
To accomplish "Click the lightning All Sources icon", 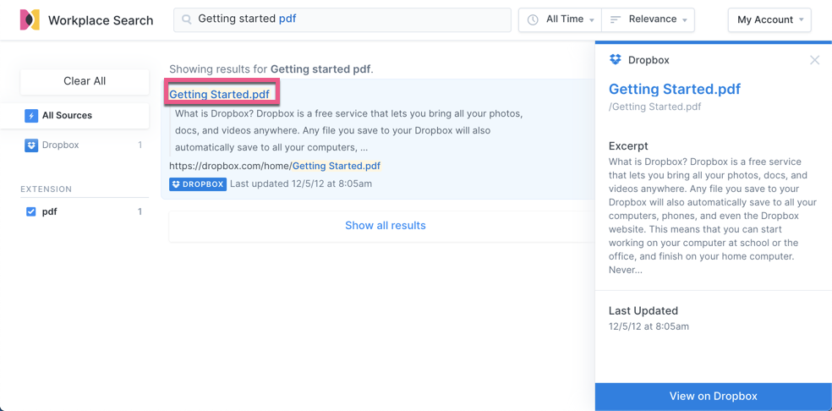I will tap(31, 116).
